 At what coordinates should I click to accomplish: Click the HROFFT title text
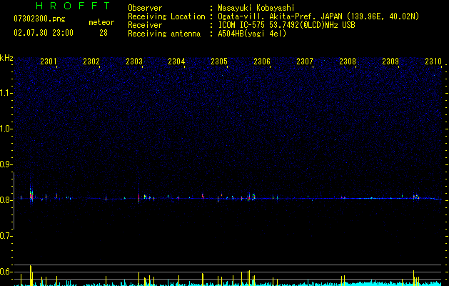pos(74,6)
